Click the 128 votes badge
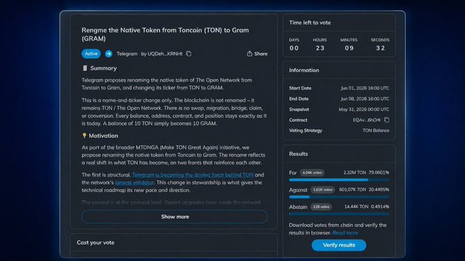 coord(321,207)
